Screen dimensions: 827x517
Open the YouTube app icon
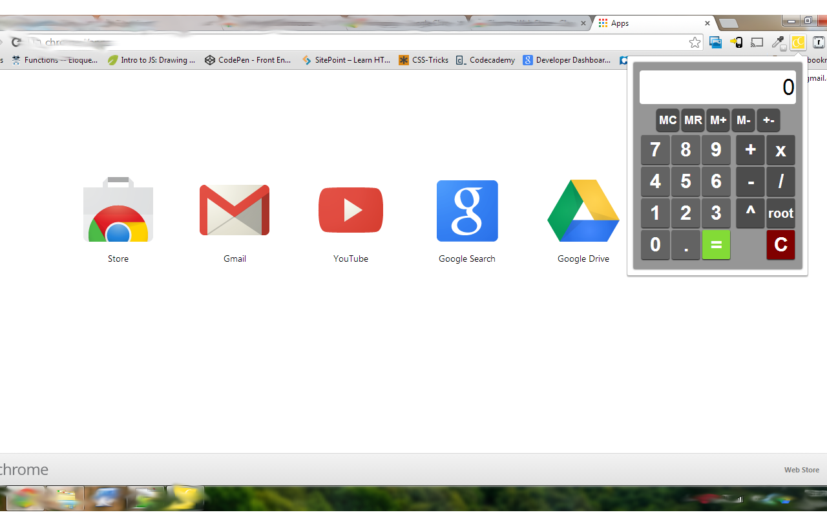[x=351, y=210]
